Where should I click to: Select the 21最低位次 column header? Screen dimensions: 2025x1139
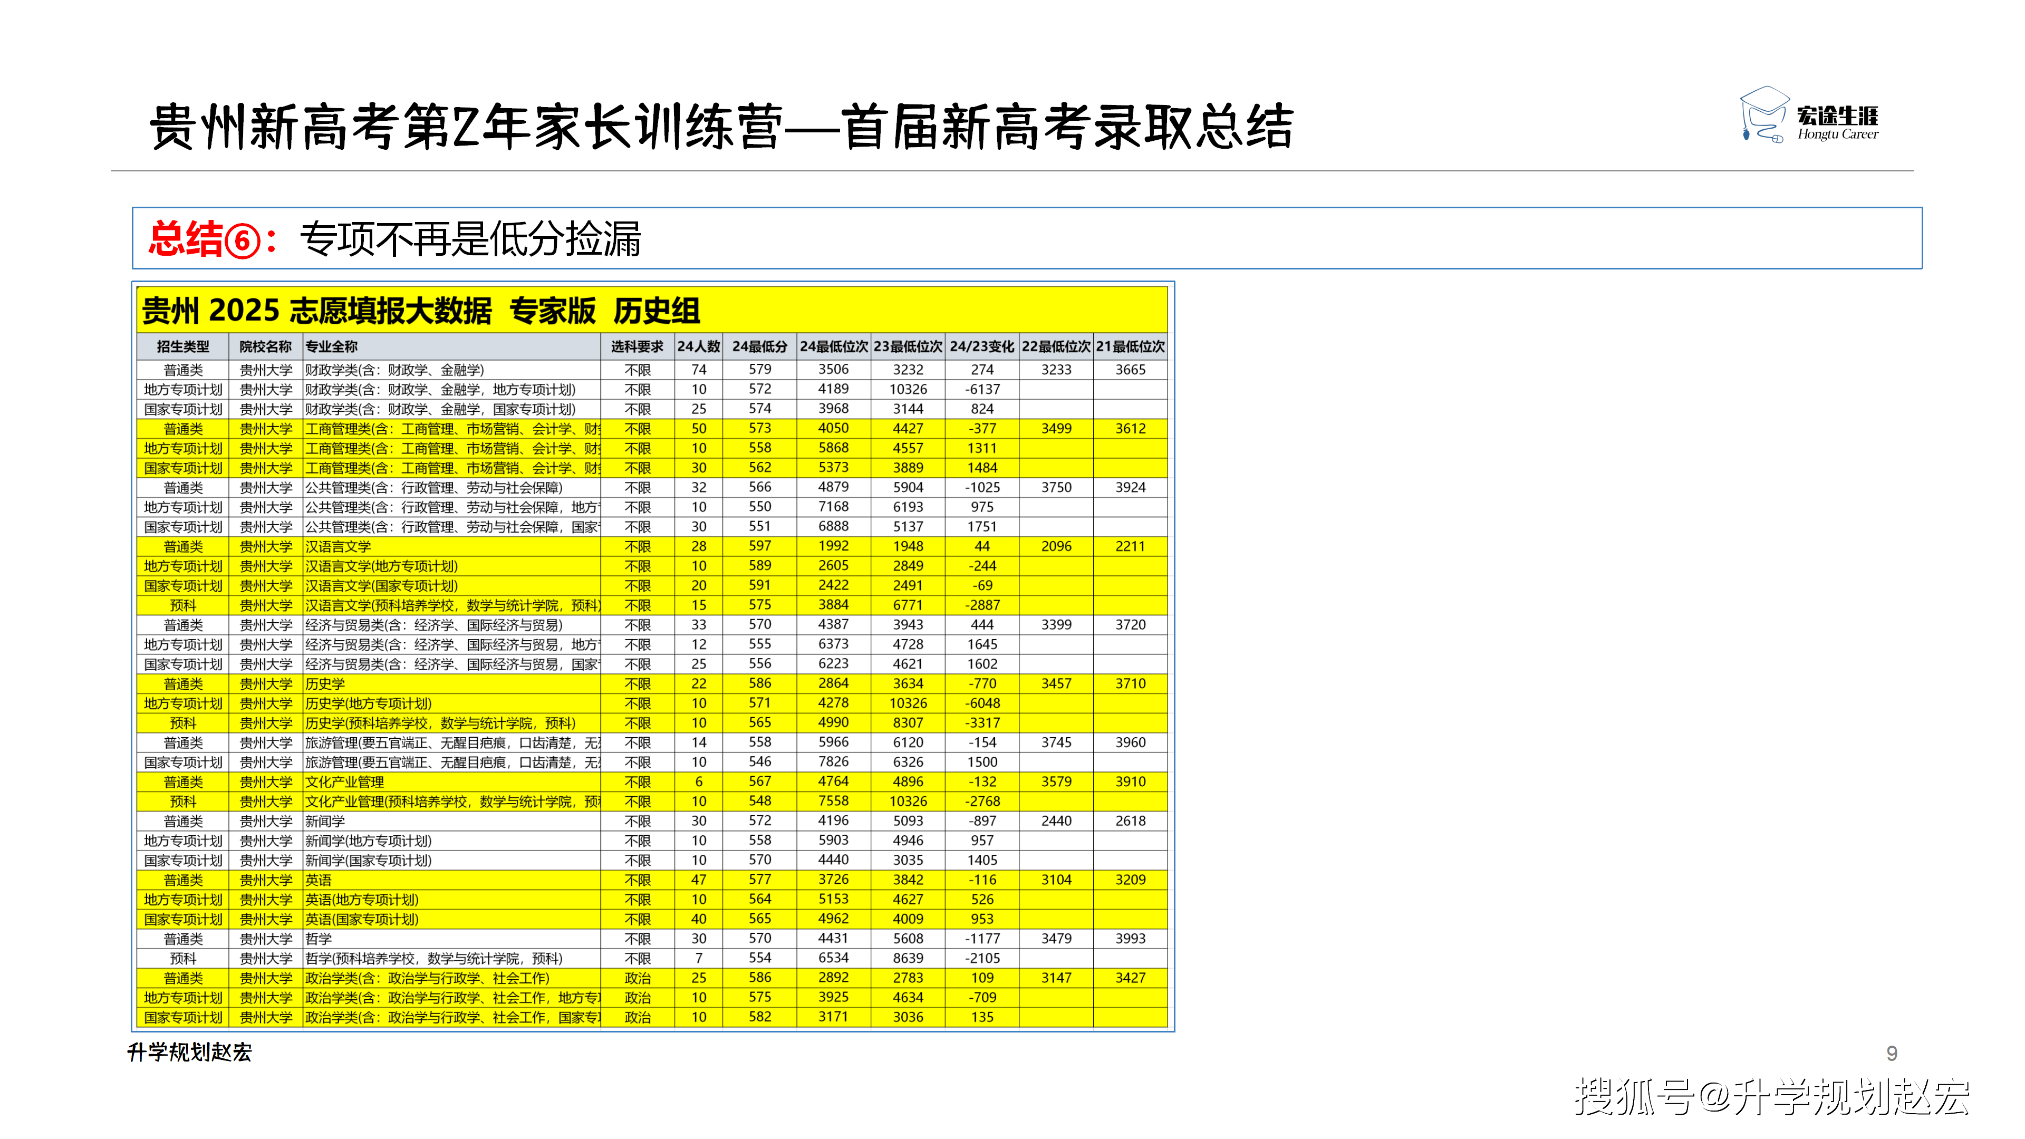click(1131, 346)
